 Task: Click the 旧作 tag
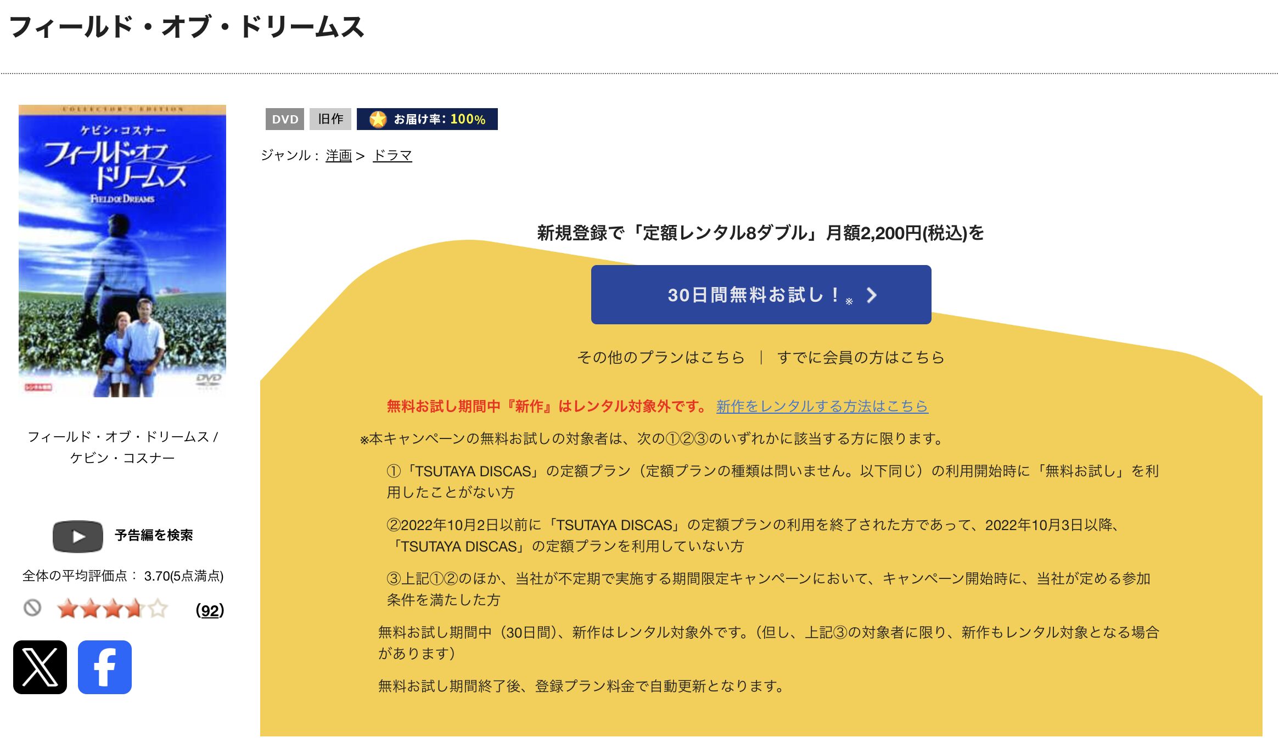tap(330, 119)
